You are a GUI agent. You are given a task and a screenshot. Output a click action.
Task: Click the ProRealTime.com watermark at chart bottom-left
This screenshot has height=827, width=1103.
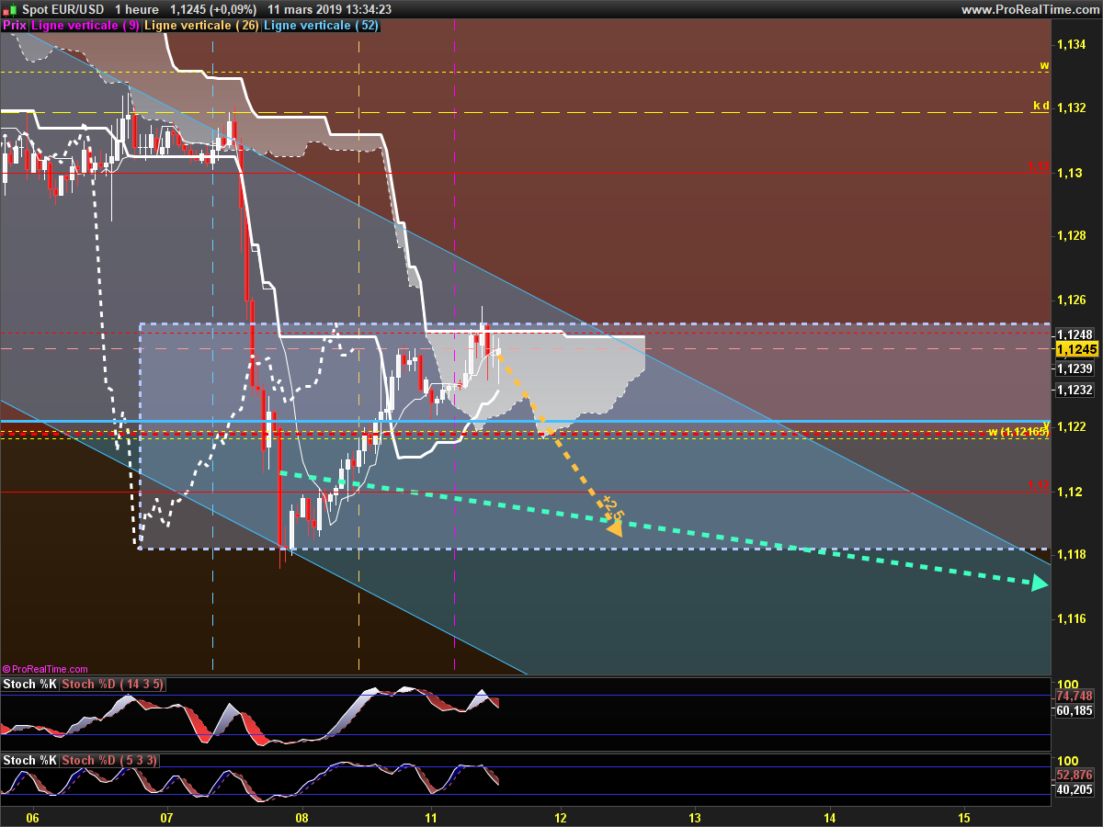pos(46,670)
